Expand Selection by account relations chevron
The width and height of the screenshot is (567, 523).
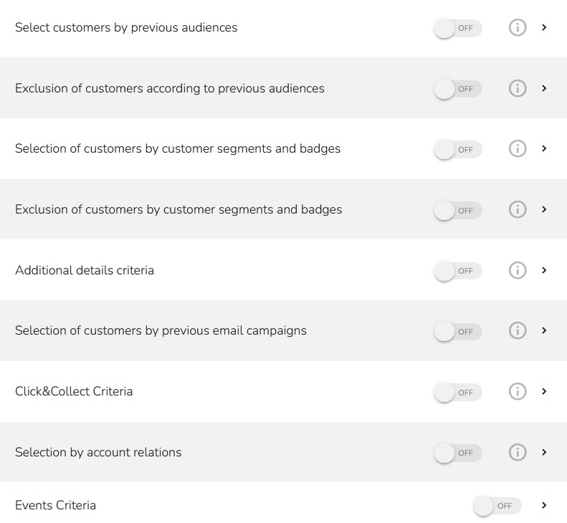545,453
